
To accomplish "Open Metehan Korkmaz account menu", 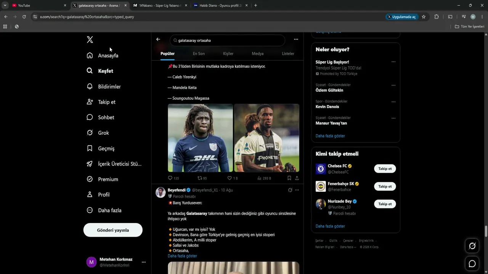I will pos(116,262).
